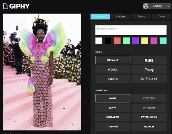Screen dimensions: 172x134
Task: Open the Filters tab
Action: tap(141, 17)
